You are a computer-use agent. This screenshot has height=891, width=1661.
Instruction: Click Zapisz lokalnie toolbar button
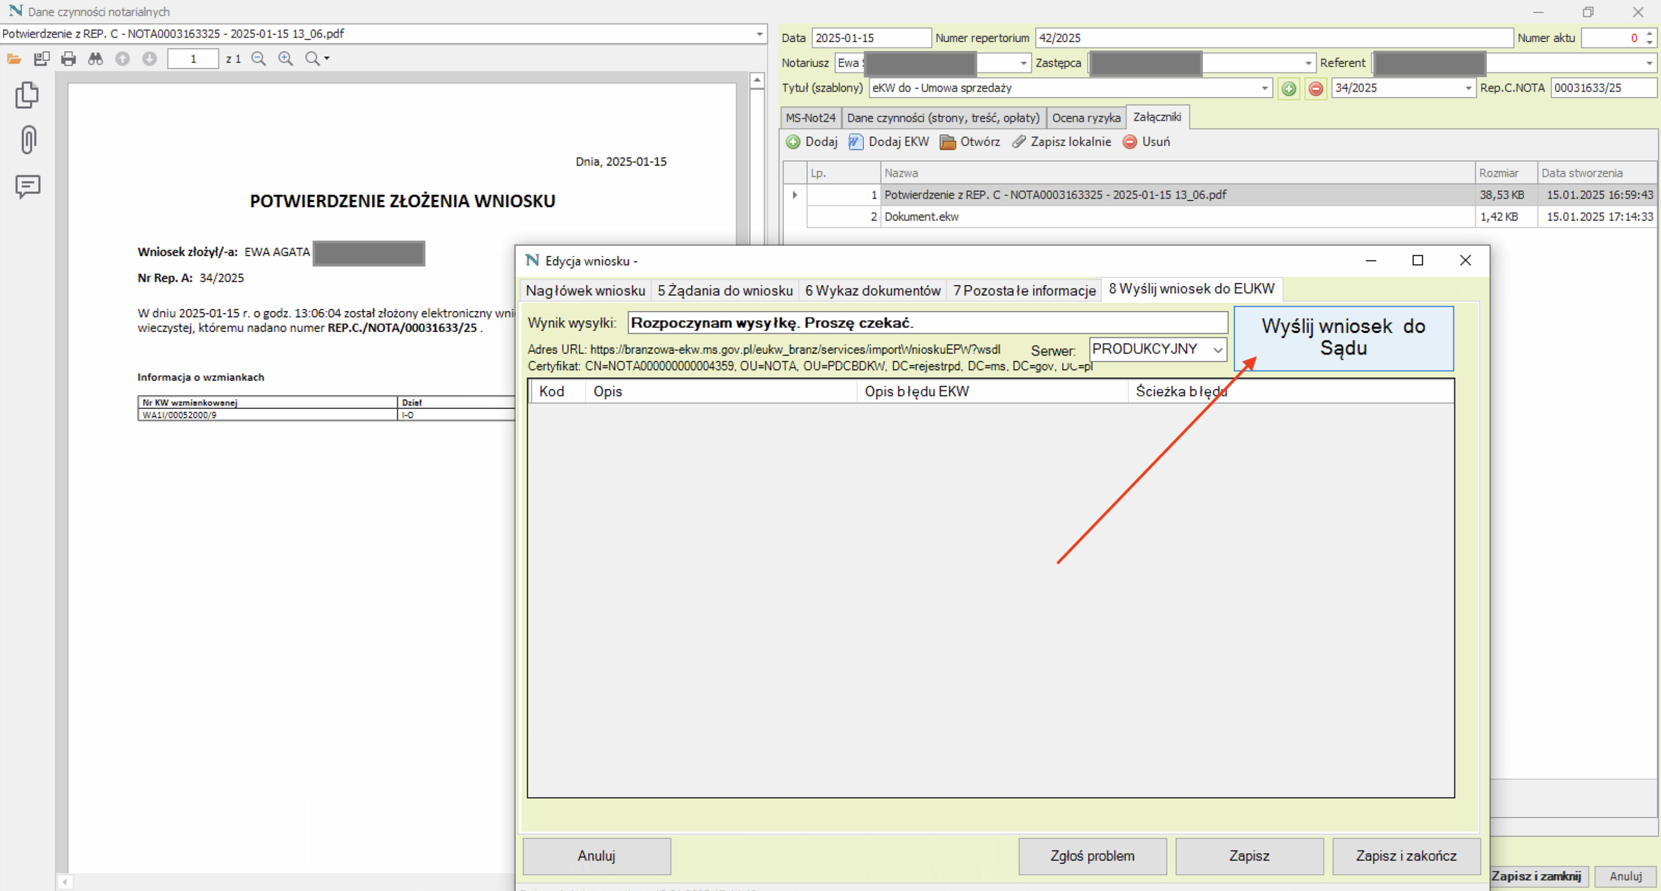[x=1061, y=142]
